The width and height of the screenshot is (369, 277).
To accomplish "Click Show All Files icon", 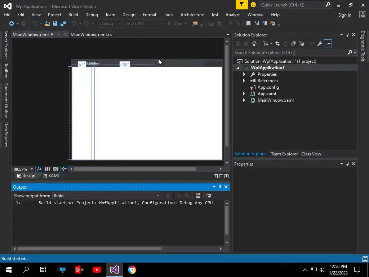I will point(301,44).
